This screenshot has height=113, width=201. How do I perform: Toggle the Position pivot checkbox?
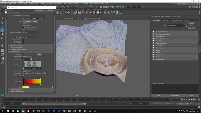tap(23, 24)
